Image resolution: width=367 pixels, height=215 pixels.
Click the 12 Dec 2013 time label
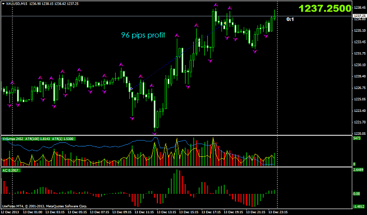[x=10, y=212]
